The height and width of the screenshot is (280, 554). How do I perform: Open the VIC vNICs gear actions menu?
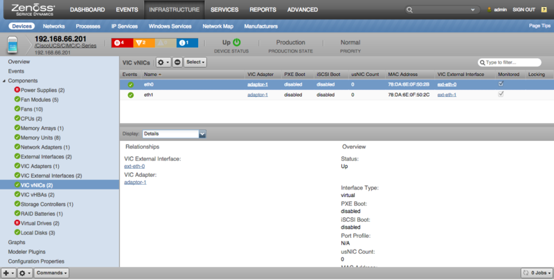pos(163,62)
